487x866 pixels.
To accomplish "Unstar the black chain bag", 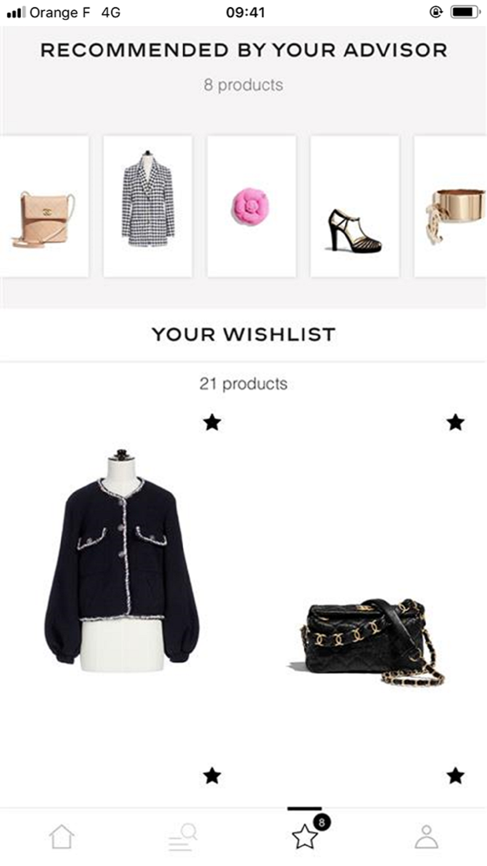I will point(455,422).
